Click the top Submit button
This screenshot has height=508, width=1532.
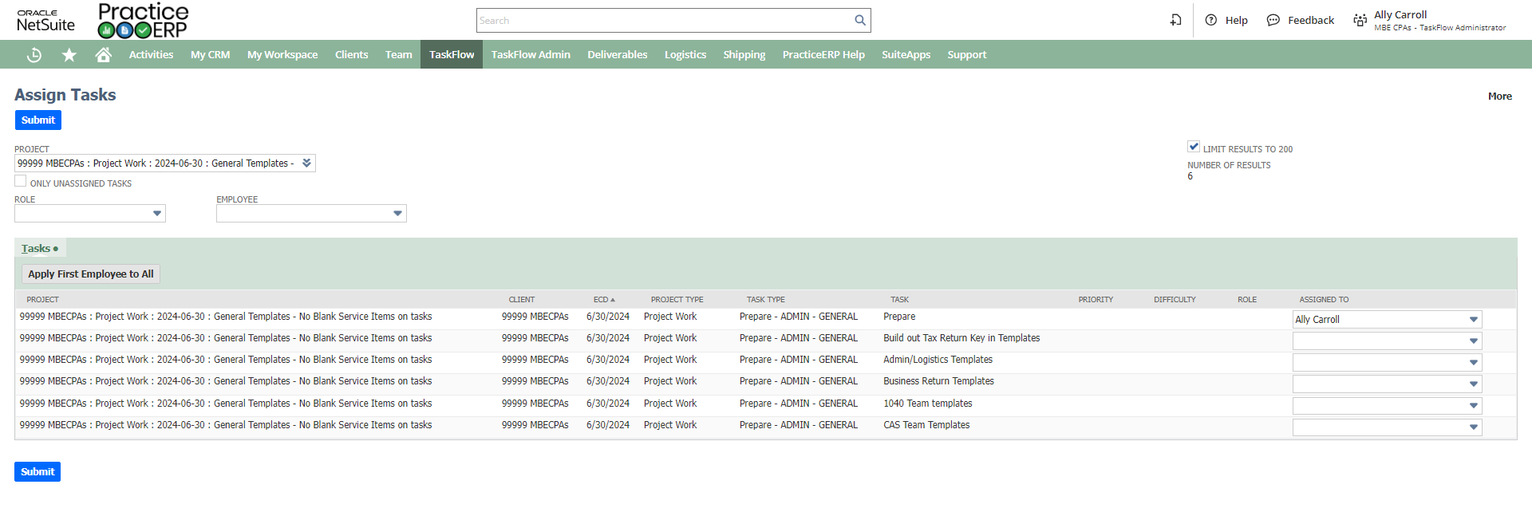click(x=38, y=120)
